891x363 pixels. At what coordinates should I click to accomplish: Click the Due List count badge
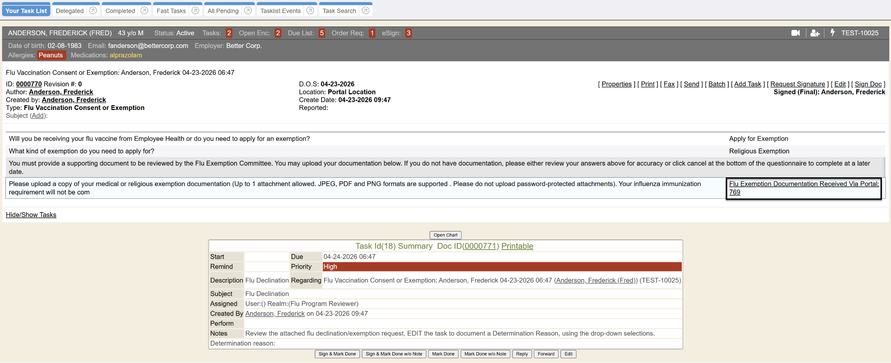click(322, 33)
